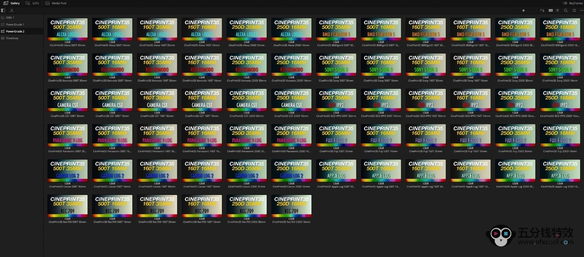Select Apple Log 500T 35mm still
The height and width of the screenshot is (257, 584).
pyautogui.click(x=336, y=171)
